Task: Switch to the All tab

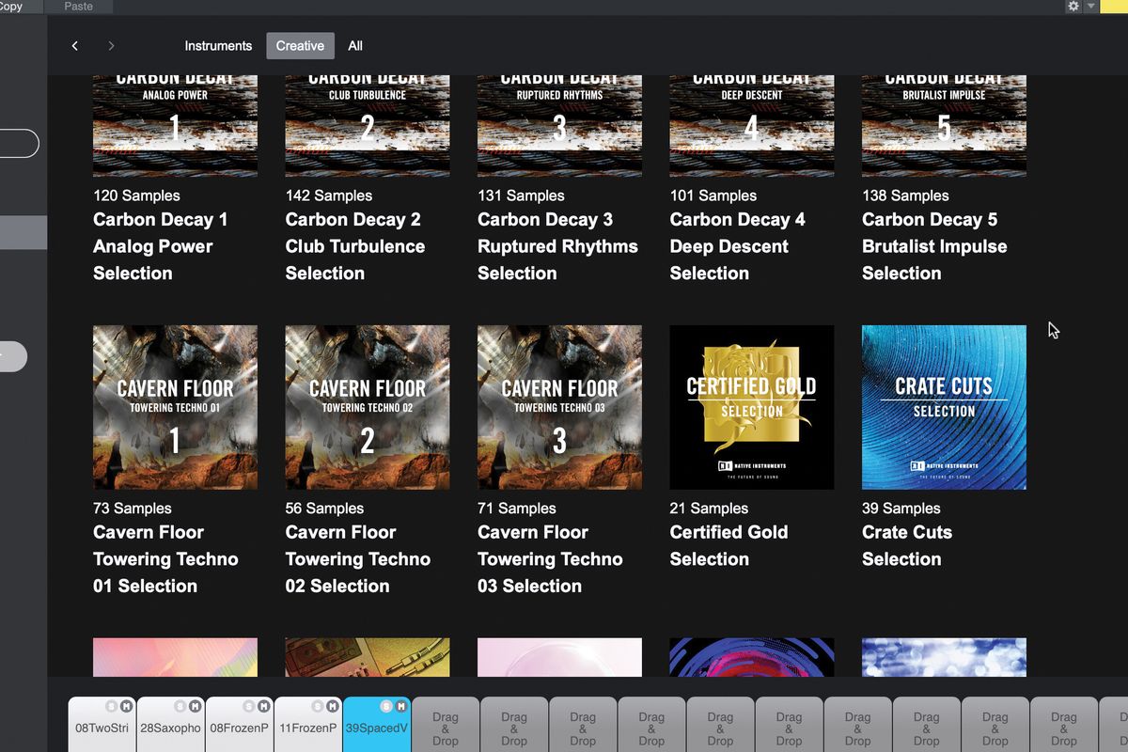Action: 355,45
